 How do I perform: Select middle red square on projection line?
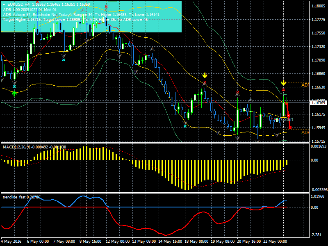[x=289, y=115]
